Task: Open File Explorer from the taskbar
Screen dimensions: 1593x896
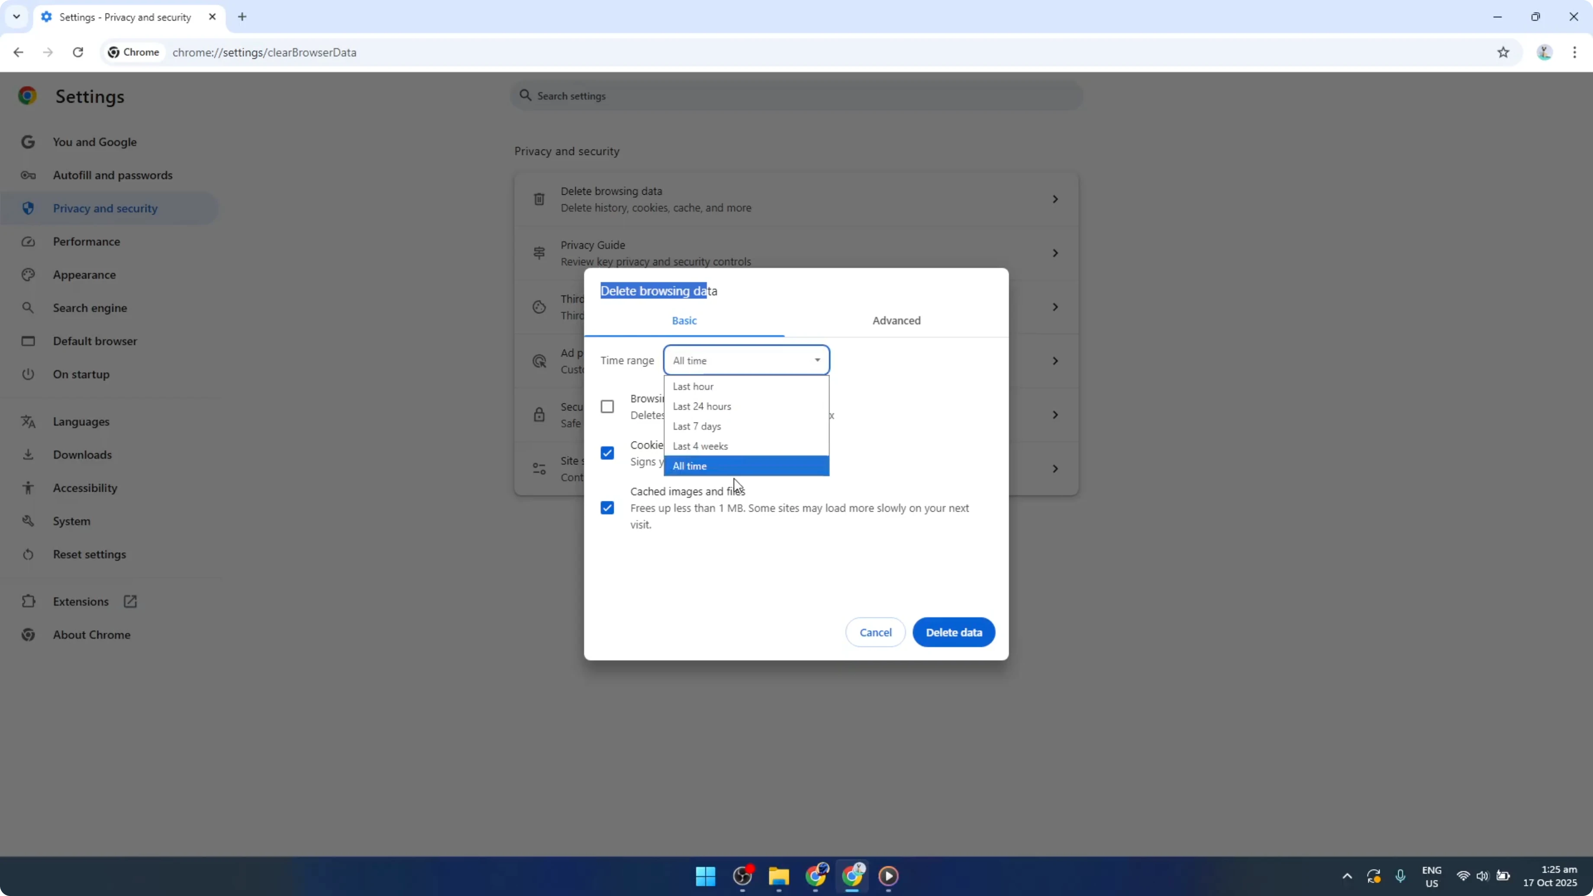Action: [x=779, y=876]
